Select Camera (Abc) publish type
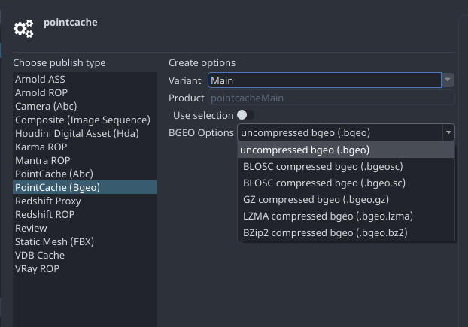The image size is (468, 327). [x=84, y=106]
